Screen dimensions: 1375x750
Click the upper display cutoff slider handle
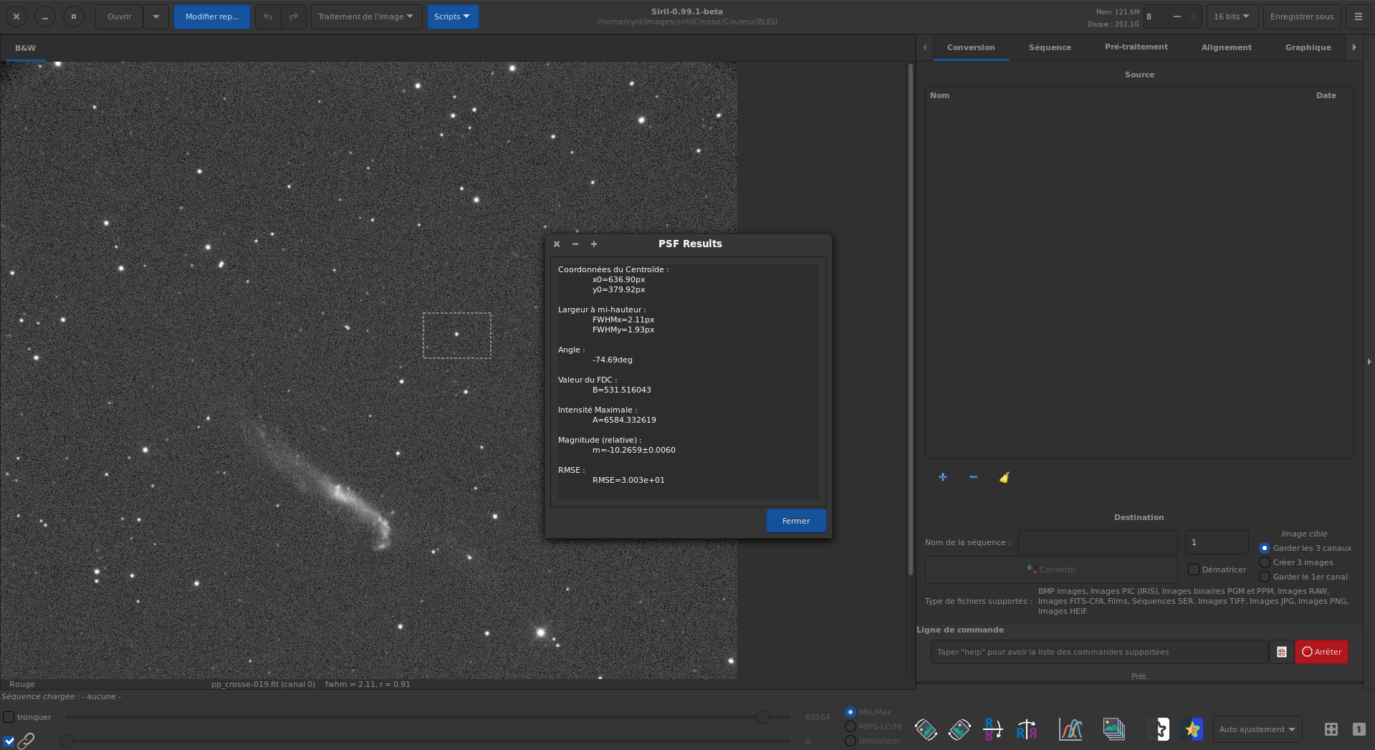click(763, 717)
